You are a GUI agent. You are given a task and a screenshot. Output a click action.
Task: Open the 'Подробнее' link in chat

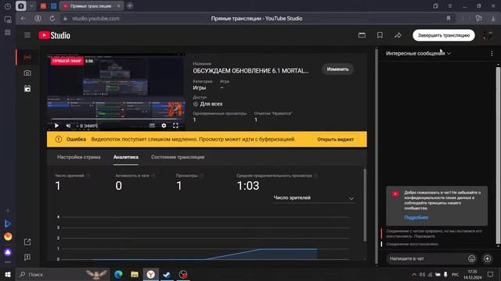pos(416,218)
